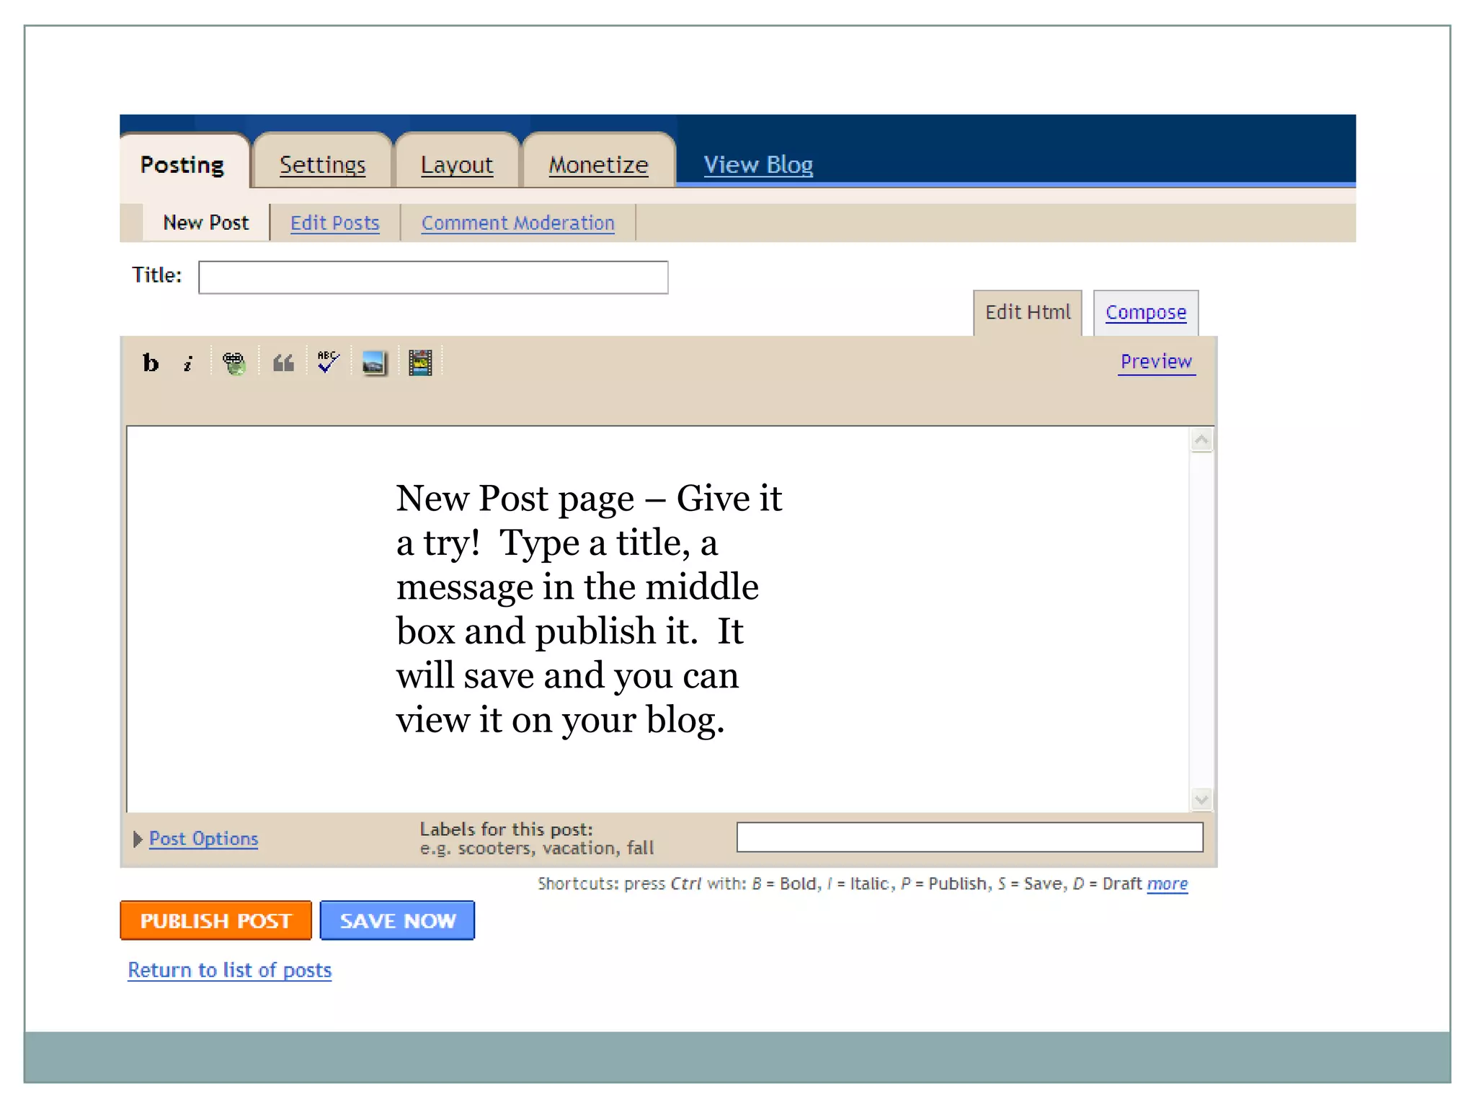1476x1107 pixels.
Task: Open the Layout tab
Action: (457, 164)
